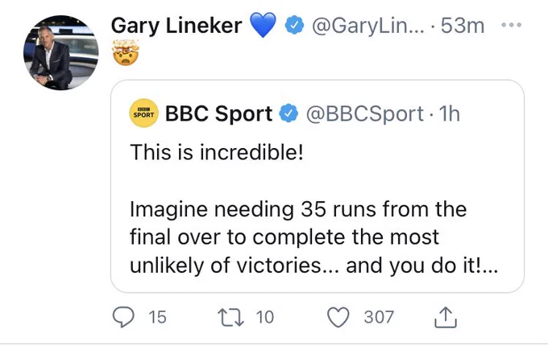Screen dimensions: 548x358
Task: Open the three-dot more options menu
Action: [x=511, y=25]
